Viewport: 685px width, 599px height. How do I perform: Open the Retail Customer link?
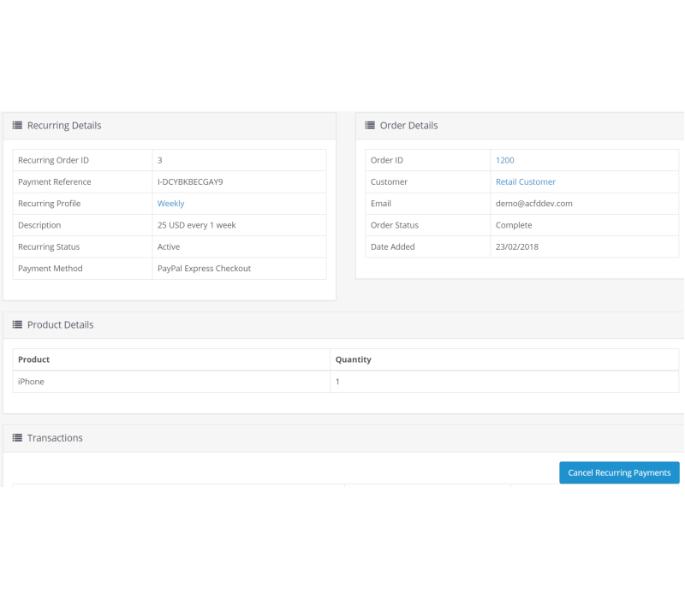tap(525, 182)
